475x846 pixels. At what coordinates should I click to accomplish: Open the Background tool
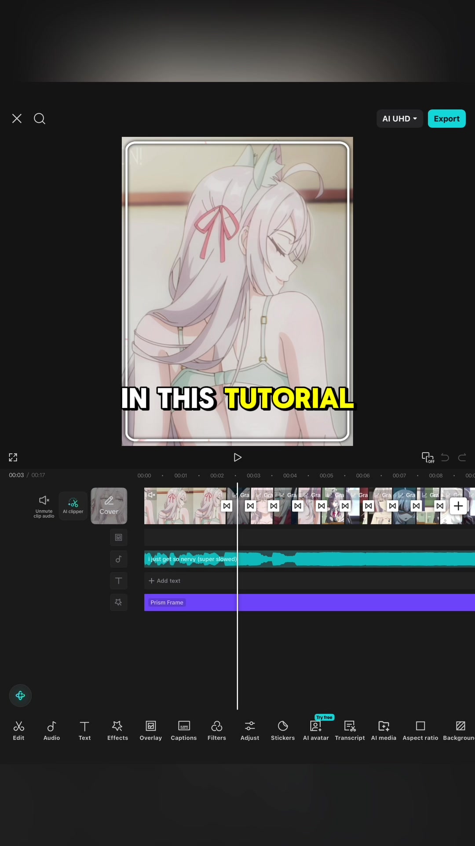[x=459, y=731]
